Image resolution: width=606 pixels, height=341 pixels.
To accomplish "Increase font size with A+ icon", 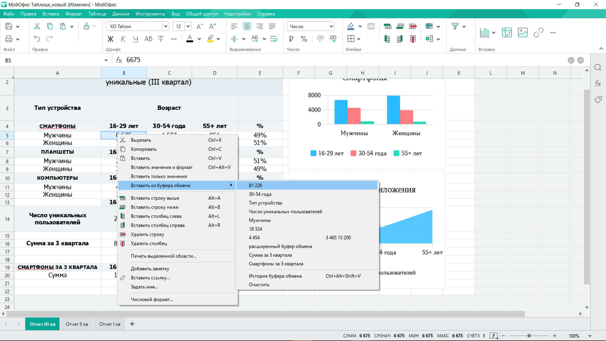I will pos(213,26).
